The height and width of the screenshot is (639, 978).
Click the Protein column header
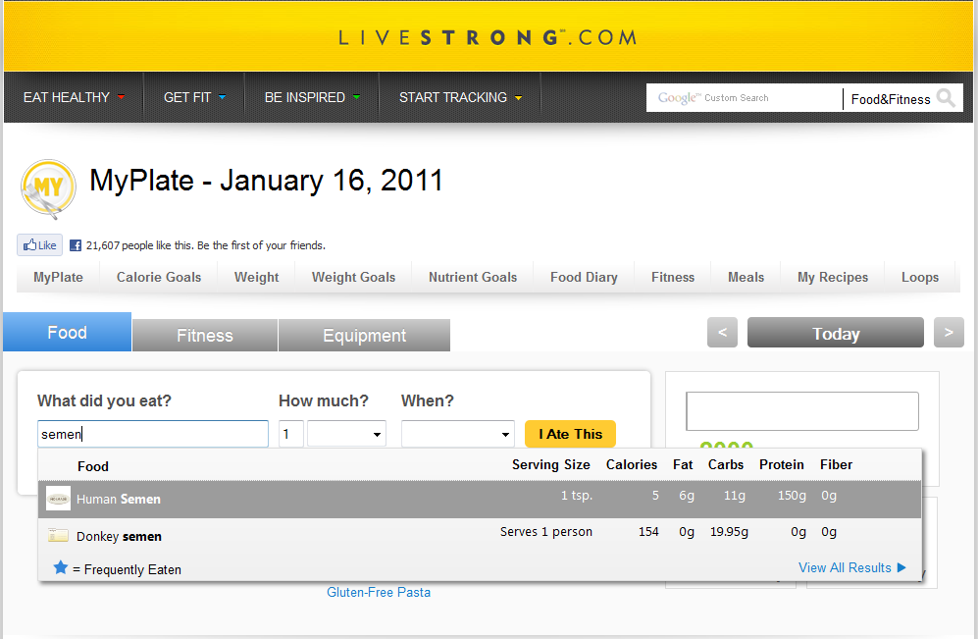(782, 465)
